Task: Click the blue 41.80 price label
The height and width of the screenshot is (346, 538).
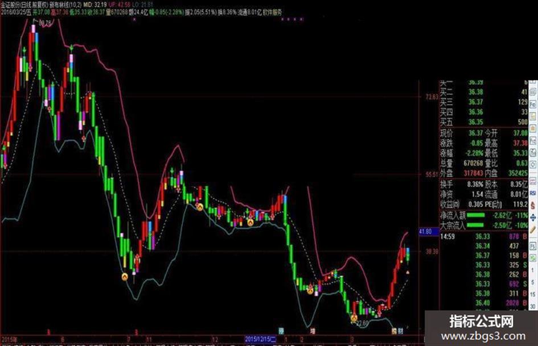Action: (425, 232)
